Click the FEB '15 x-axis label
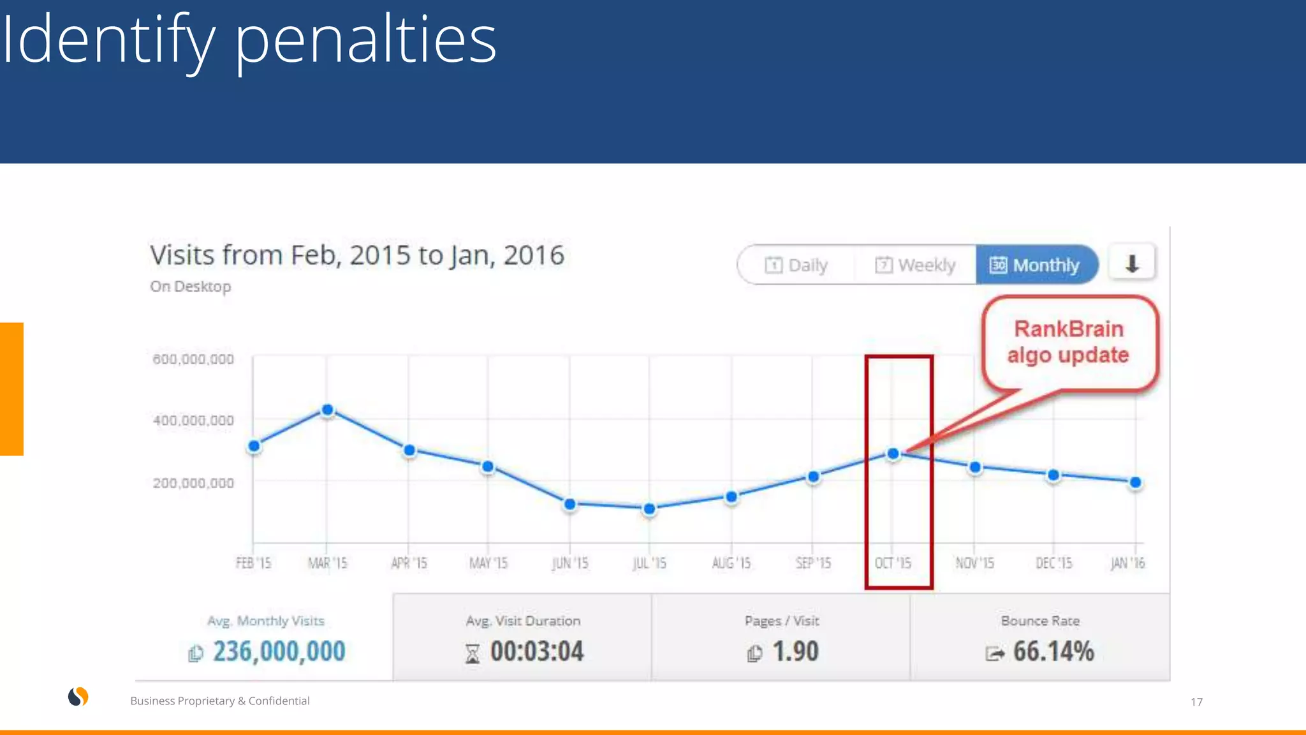Image resolution: width=1306 pixels, height=735 pixels. [253, 563]
